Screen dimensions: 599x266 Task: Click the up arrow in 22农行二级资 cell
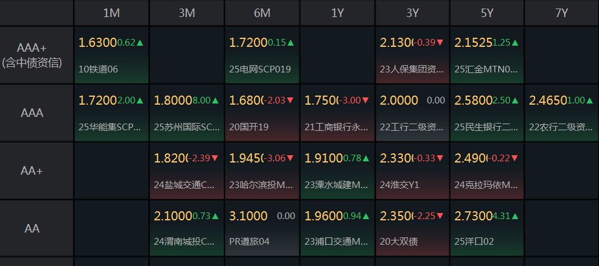[x=591, y=100]
